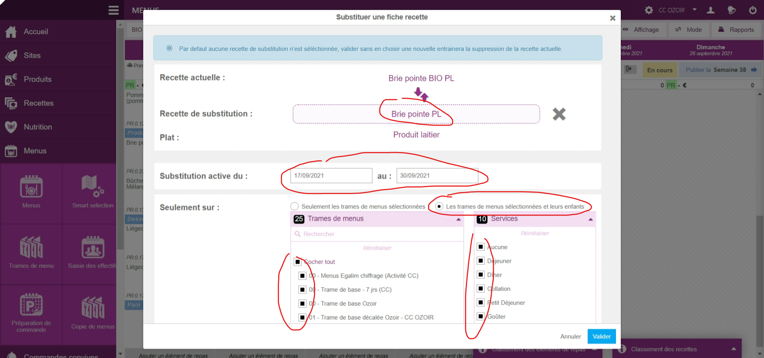Toggle the Petit Déjeuner service checkbox

coord(481,303)
